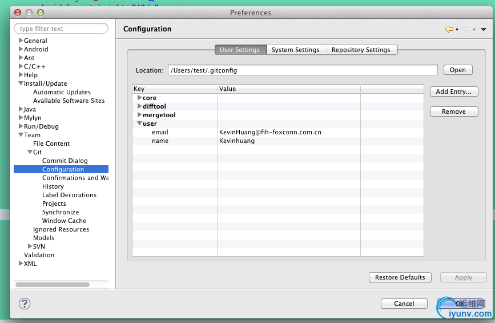Select Models under Team
The image size is (495, 323).
44,238
